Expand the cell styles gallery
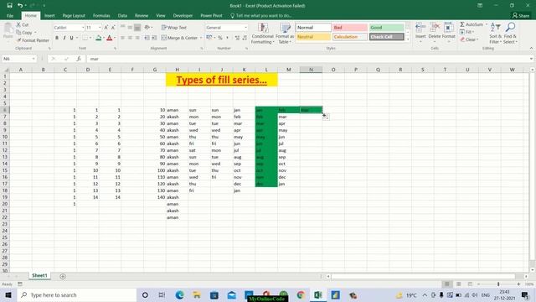The height and width of the screenshot is (302, 536). tap(407, 39)
